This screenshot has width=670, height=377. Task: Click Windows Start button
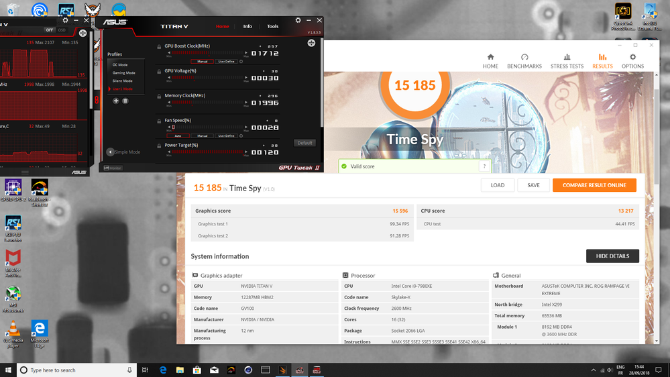[x=8, y=370]
